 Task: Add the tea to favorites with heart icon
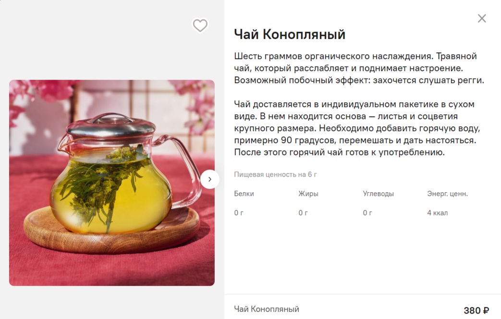[200, 25]
